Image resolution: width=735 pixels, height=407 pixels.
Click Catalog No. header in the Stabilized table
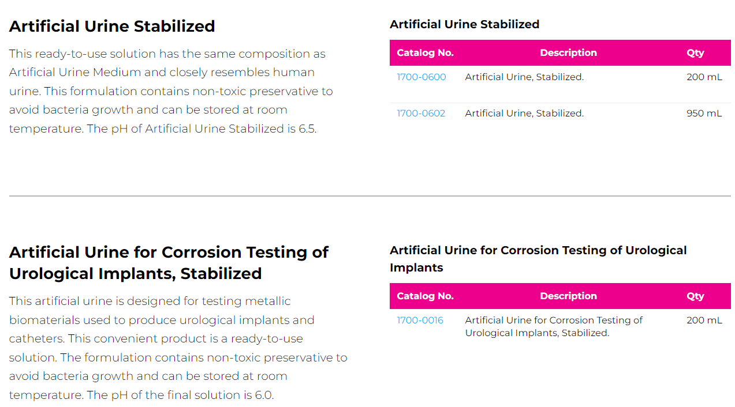pyautogui.click(x=425, y=53)
